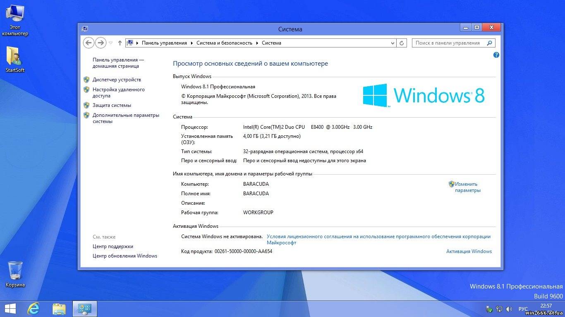Open Центр обновления Windows link
This screenshot has height=317, width=565.
(125, 256)
